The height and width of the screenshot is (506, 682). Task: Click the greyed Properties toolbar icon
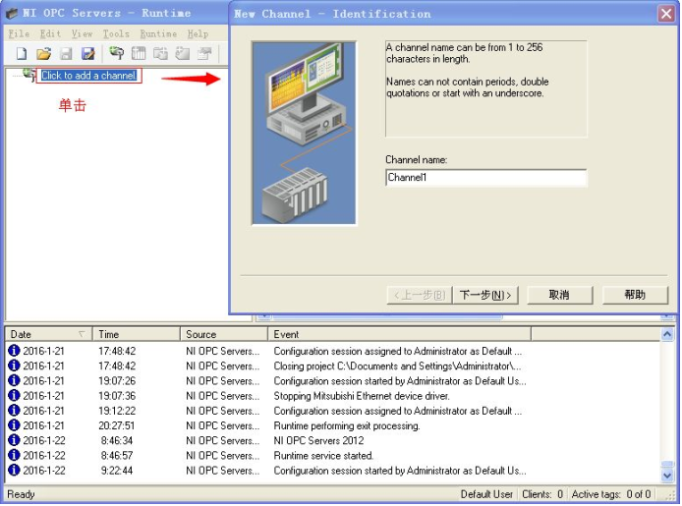pyautogui.click(x=204, y=53)
